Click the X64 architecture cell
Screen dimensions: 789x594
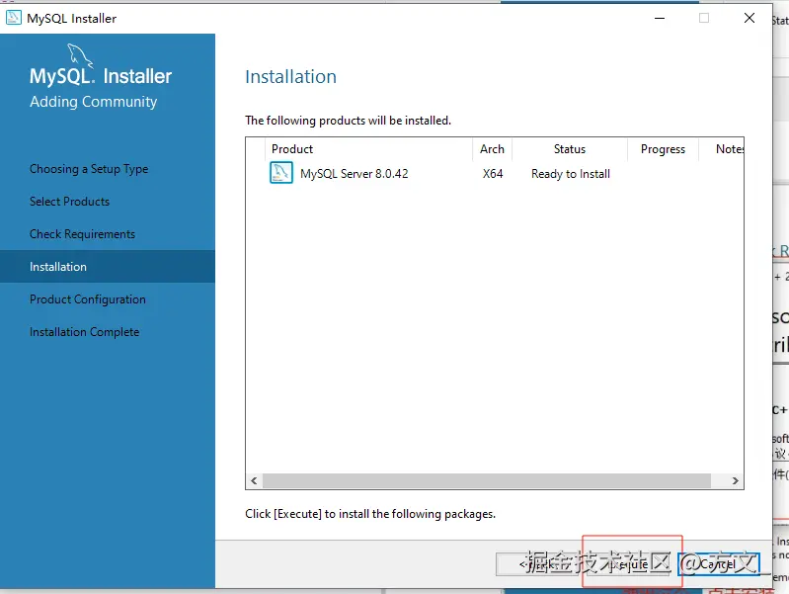493,173
